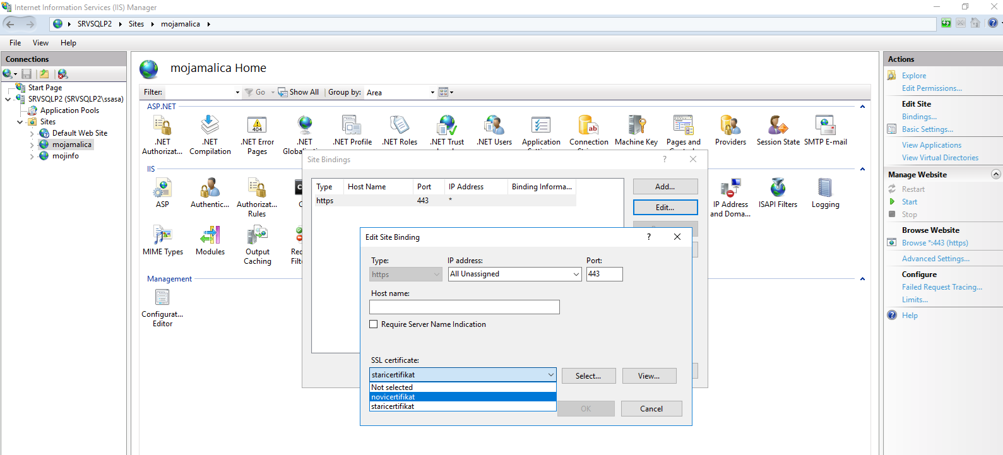Select Application Pools in Connections tree
1003x455 pixels.
tap(69, 110)
